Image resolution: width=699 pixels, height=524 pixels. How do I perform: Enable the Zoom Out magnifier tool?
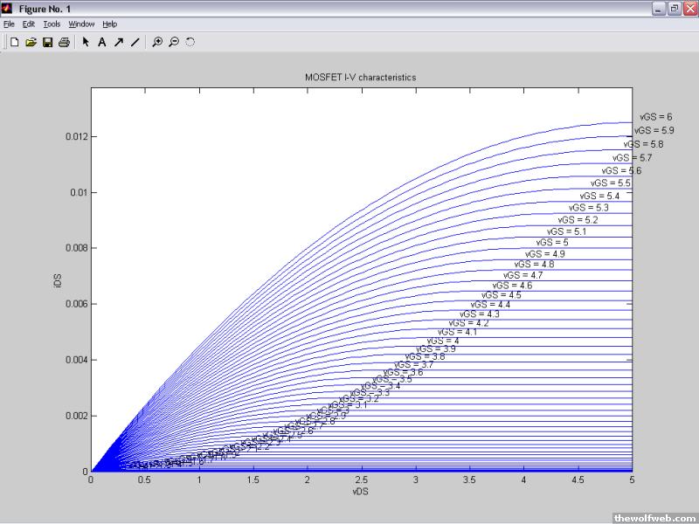[x=174, y=41]
